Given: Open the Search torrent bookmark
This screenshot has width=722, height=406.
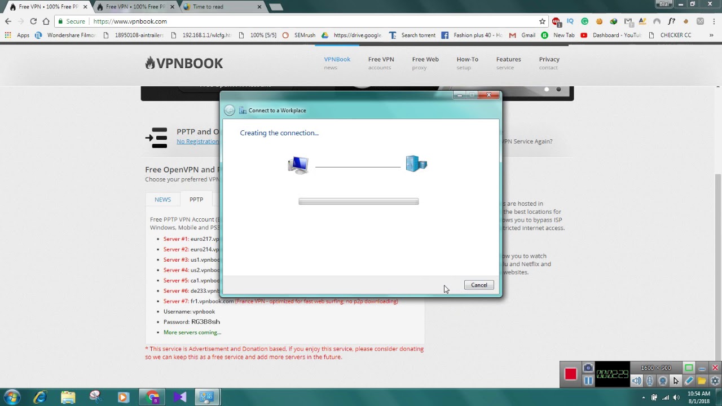Looking at the screenshot, I should pos(412,35).
